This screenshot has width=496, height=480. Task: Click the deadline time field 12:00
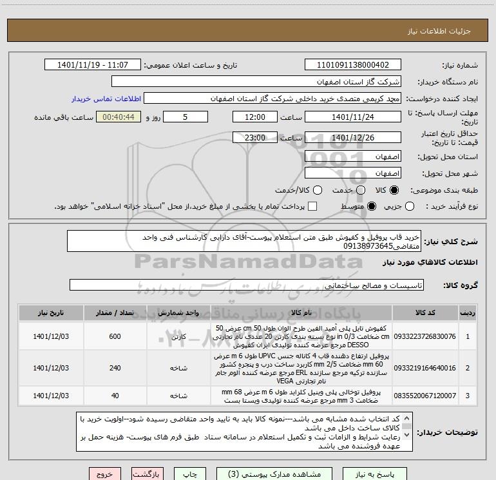pos(255,117)
